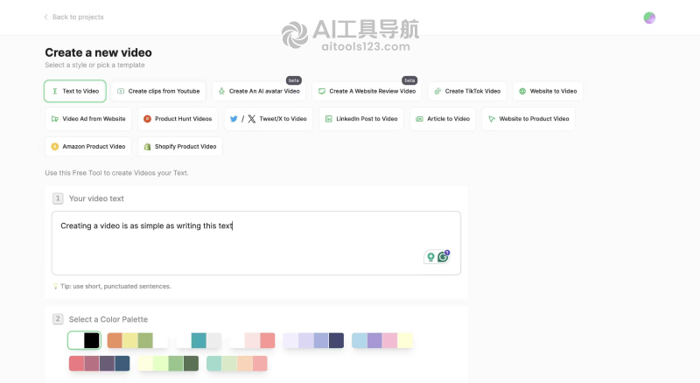The width and height of the screenshot is (700, 383).
Task: Choose Create clips from Youtube
Action: (158, 91)
